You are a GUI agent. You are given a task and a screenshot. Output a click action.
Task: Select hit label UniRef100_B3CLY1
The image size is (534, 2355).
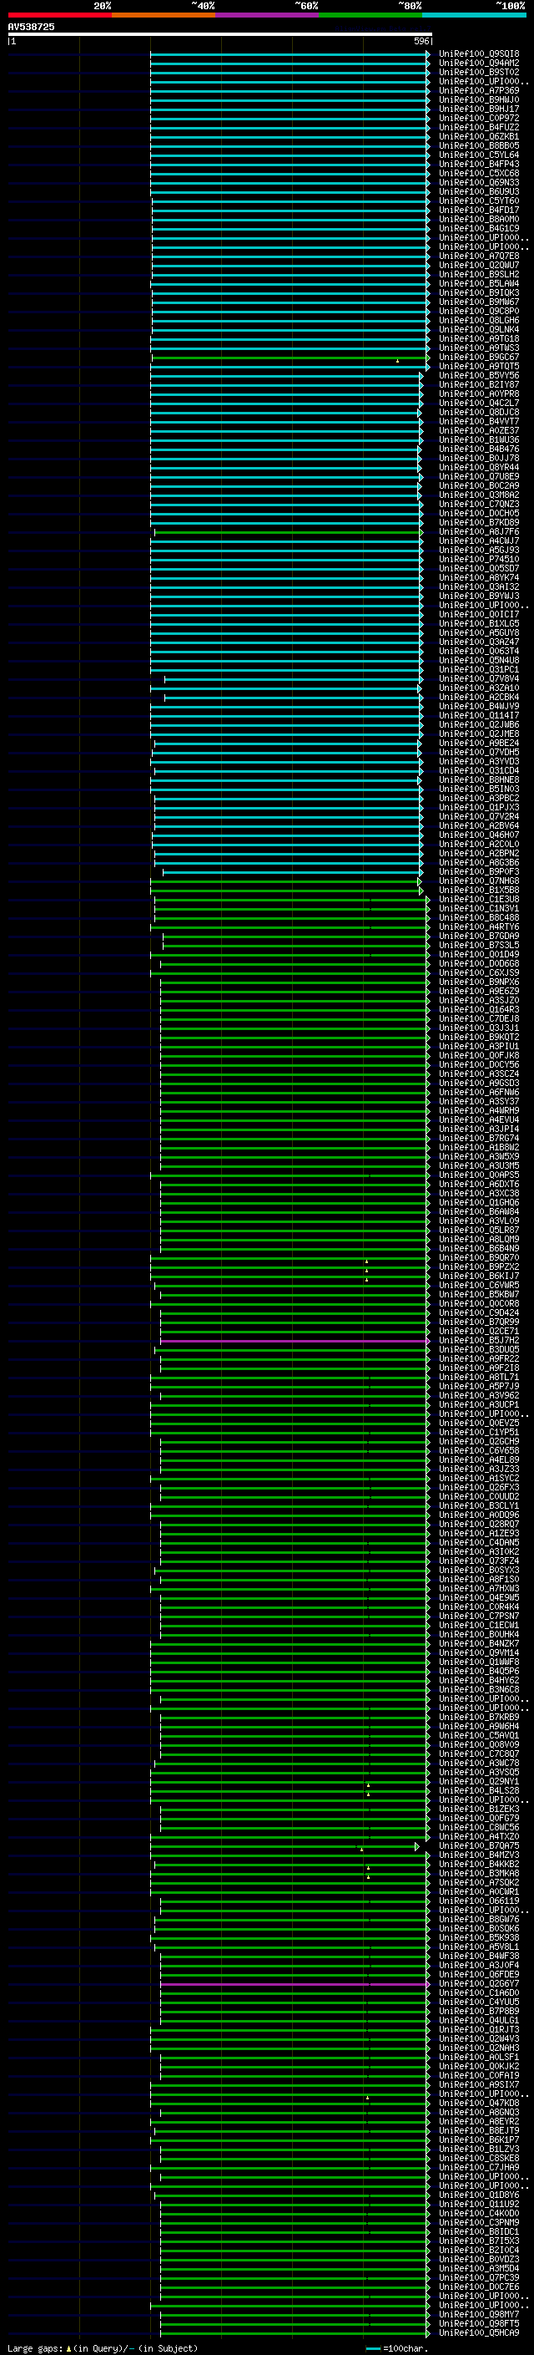point(479,1505)
